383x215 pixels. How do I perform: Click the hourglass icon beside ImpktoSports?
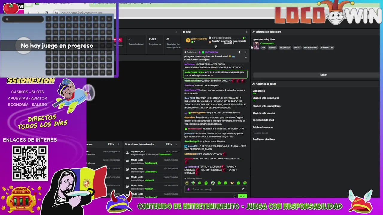[127, 152]
